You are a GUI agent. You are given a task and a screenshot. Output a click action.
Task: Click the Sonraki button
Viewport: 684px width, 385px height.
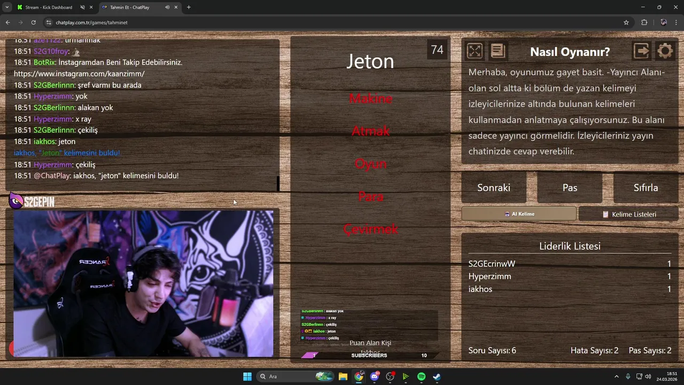(494, 188)
